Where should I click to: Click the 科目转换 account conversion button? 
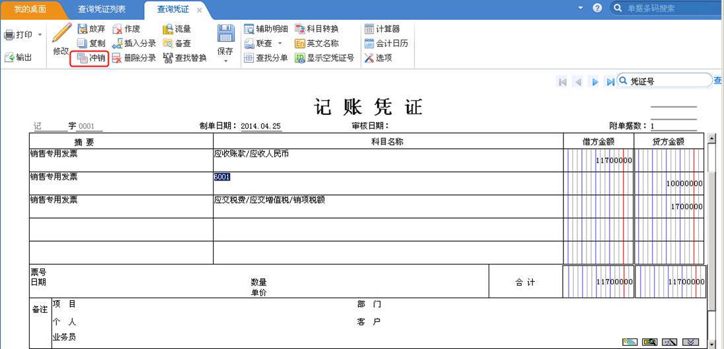click(317, 28)
